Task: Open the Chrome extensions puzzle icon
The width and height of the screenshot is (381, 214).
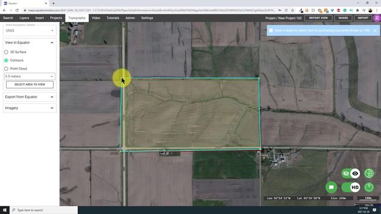Action: pyautogui.click(x=357, y=11)
